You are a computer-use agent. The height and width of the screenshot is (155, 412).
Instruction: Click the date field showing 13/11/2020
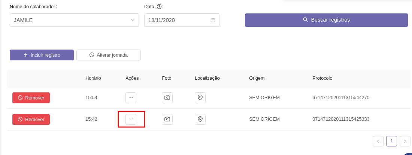pyautogui.click(x=176, y=20)
